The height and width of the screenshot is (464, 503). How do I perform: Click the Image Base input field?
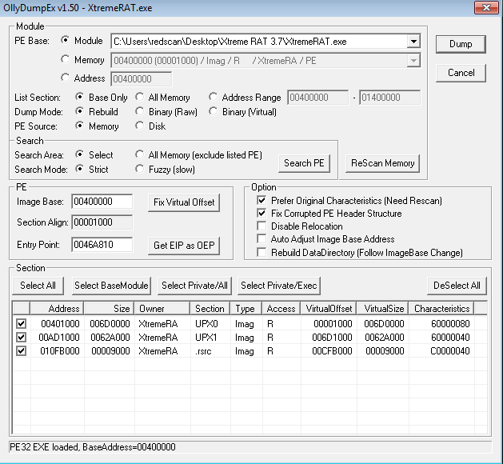(x=102, y=202)
